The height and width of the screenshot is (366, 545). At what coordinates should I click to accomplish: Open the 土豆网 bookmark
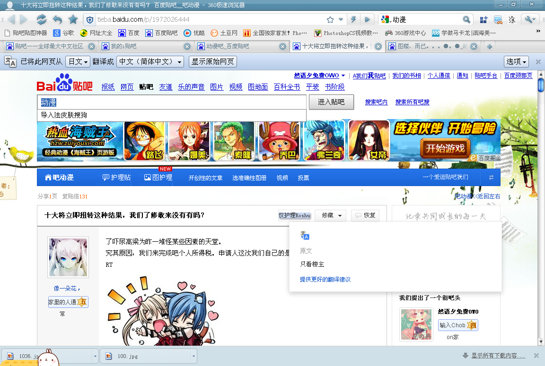pyautogui.click(x=224, y=33)
